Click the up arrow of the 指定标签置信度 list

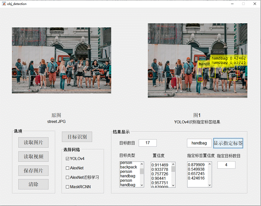coord(210,164)
